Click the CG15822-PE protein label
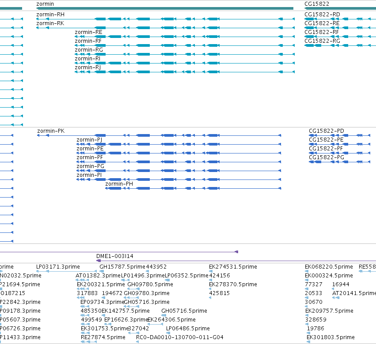 (x=326, y=140)
